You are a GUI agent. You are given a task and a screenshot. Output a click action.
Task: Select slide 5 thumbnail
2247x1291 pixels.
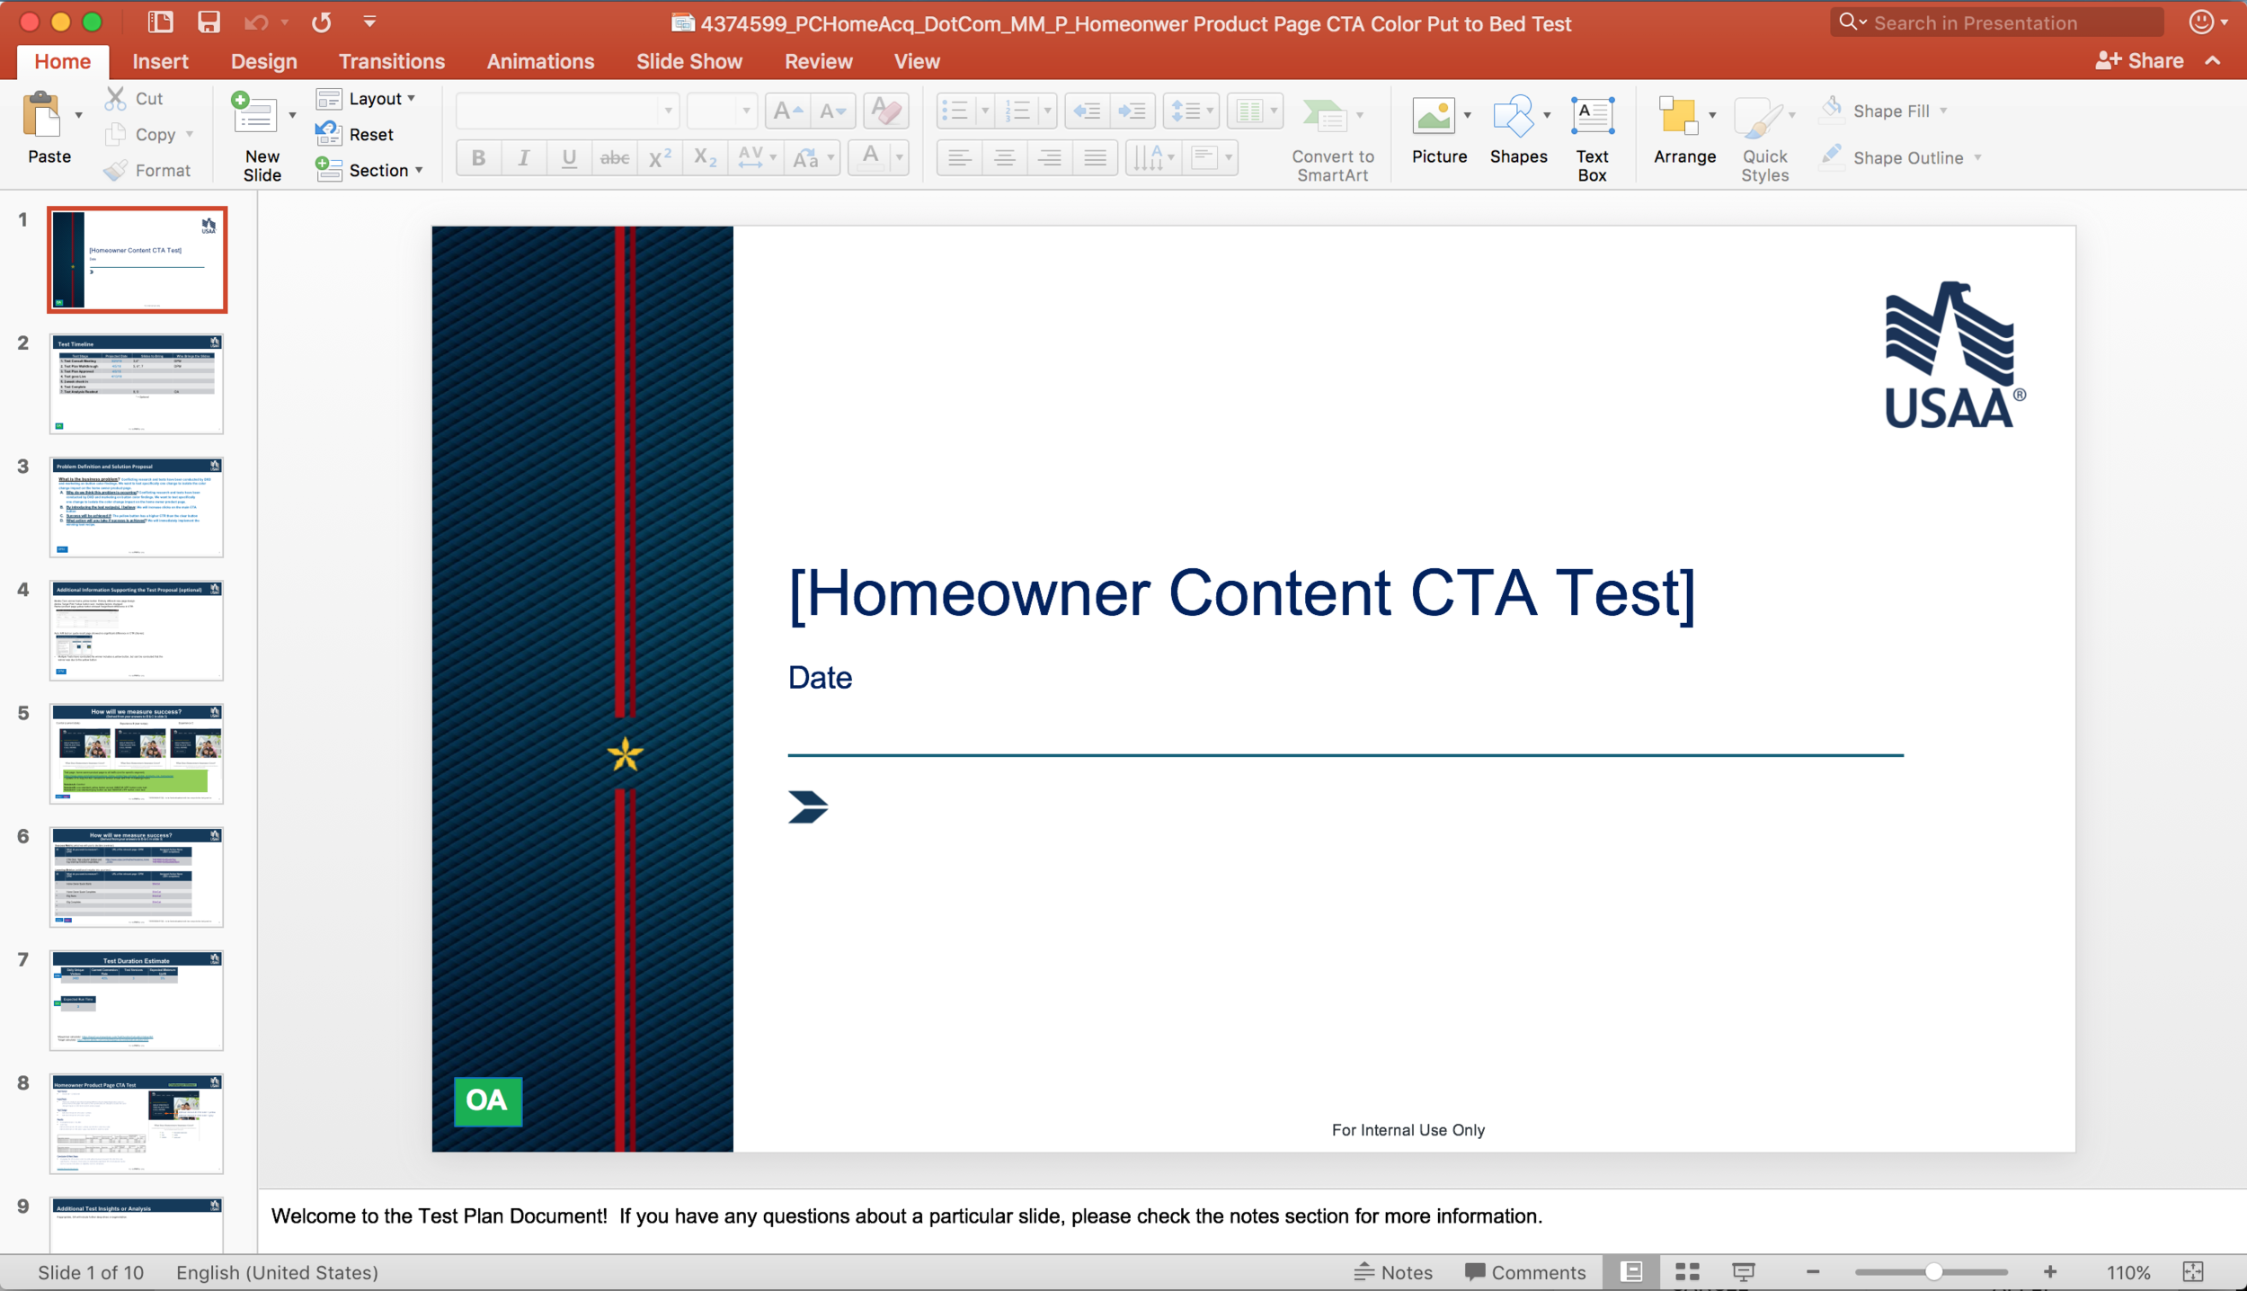[x=137, y=753]
